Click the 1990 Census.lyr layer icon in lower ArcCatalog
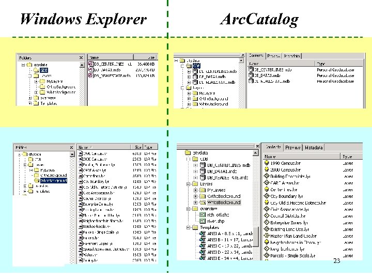Image resolution: width=372 pixels, height=279 pixels. pyautogui.click(x=267, y=163)
